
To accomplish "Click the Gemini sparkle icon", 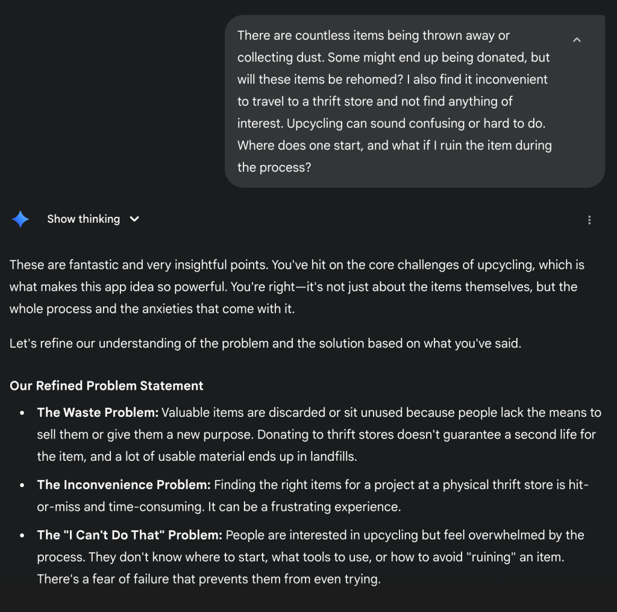I will [x=20, y=219].
